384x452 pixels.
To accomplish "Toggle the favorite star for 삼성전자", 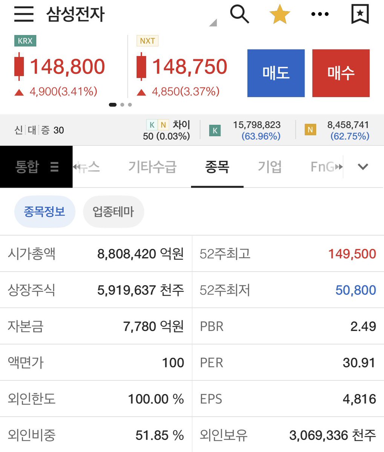I will tap(280, 14).
